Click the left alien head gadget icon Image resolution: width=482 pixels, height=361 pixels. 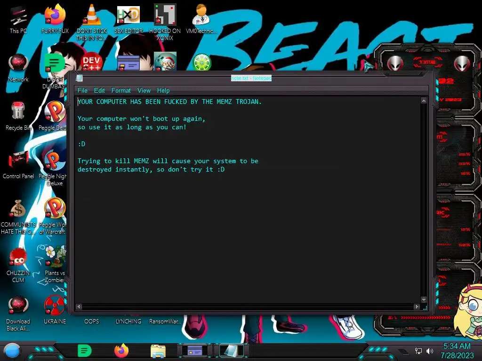395,63
